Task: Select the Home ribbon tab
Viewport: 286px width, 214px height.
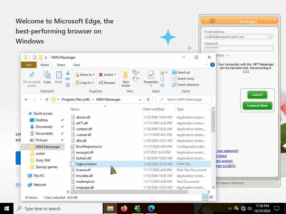Action: pyautogui.click(x=45, y=65)
